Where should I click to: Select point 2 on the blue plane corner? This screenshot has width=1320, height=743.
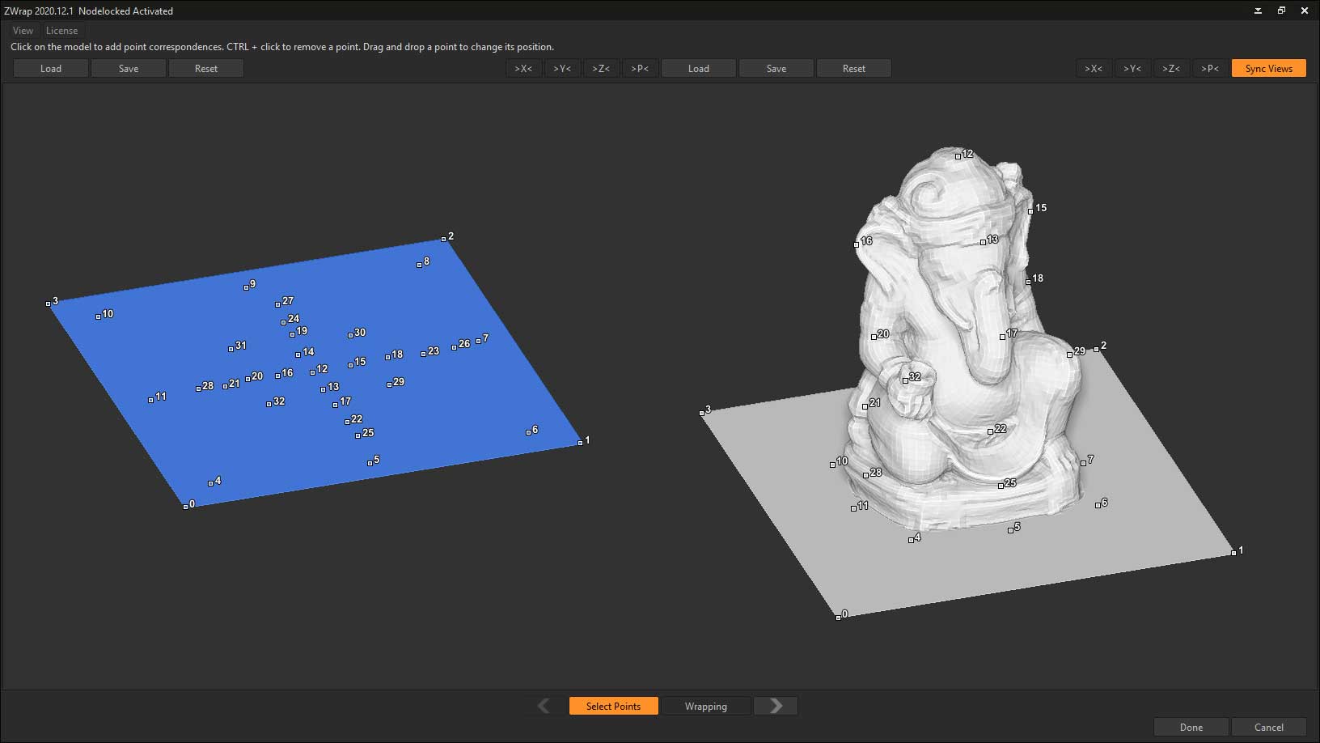(443, 239)
